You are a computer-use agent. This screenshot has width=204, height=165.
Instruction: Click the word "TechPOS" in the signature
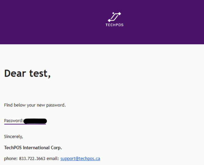[13, 148]
